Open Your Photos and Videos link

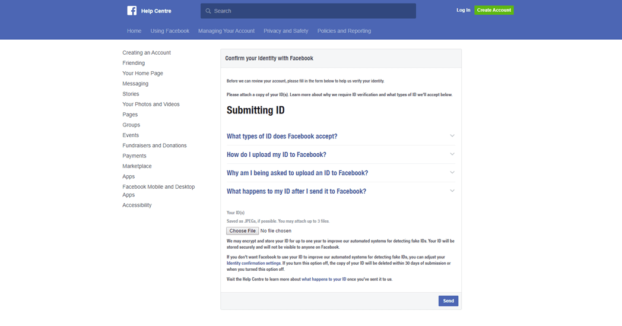151,105
